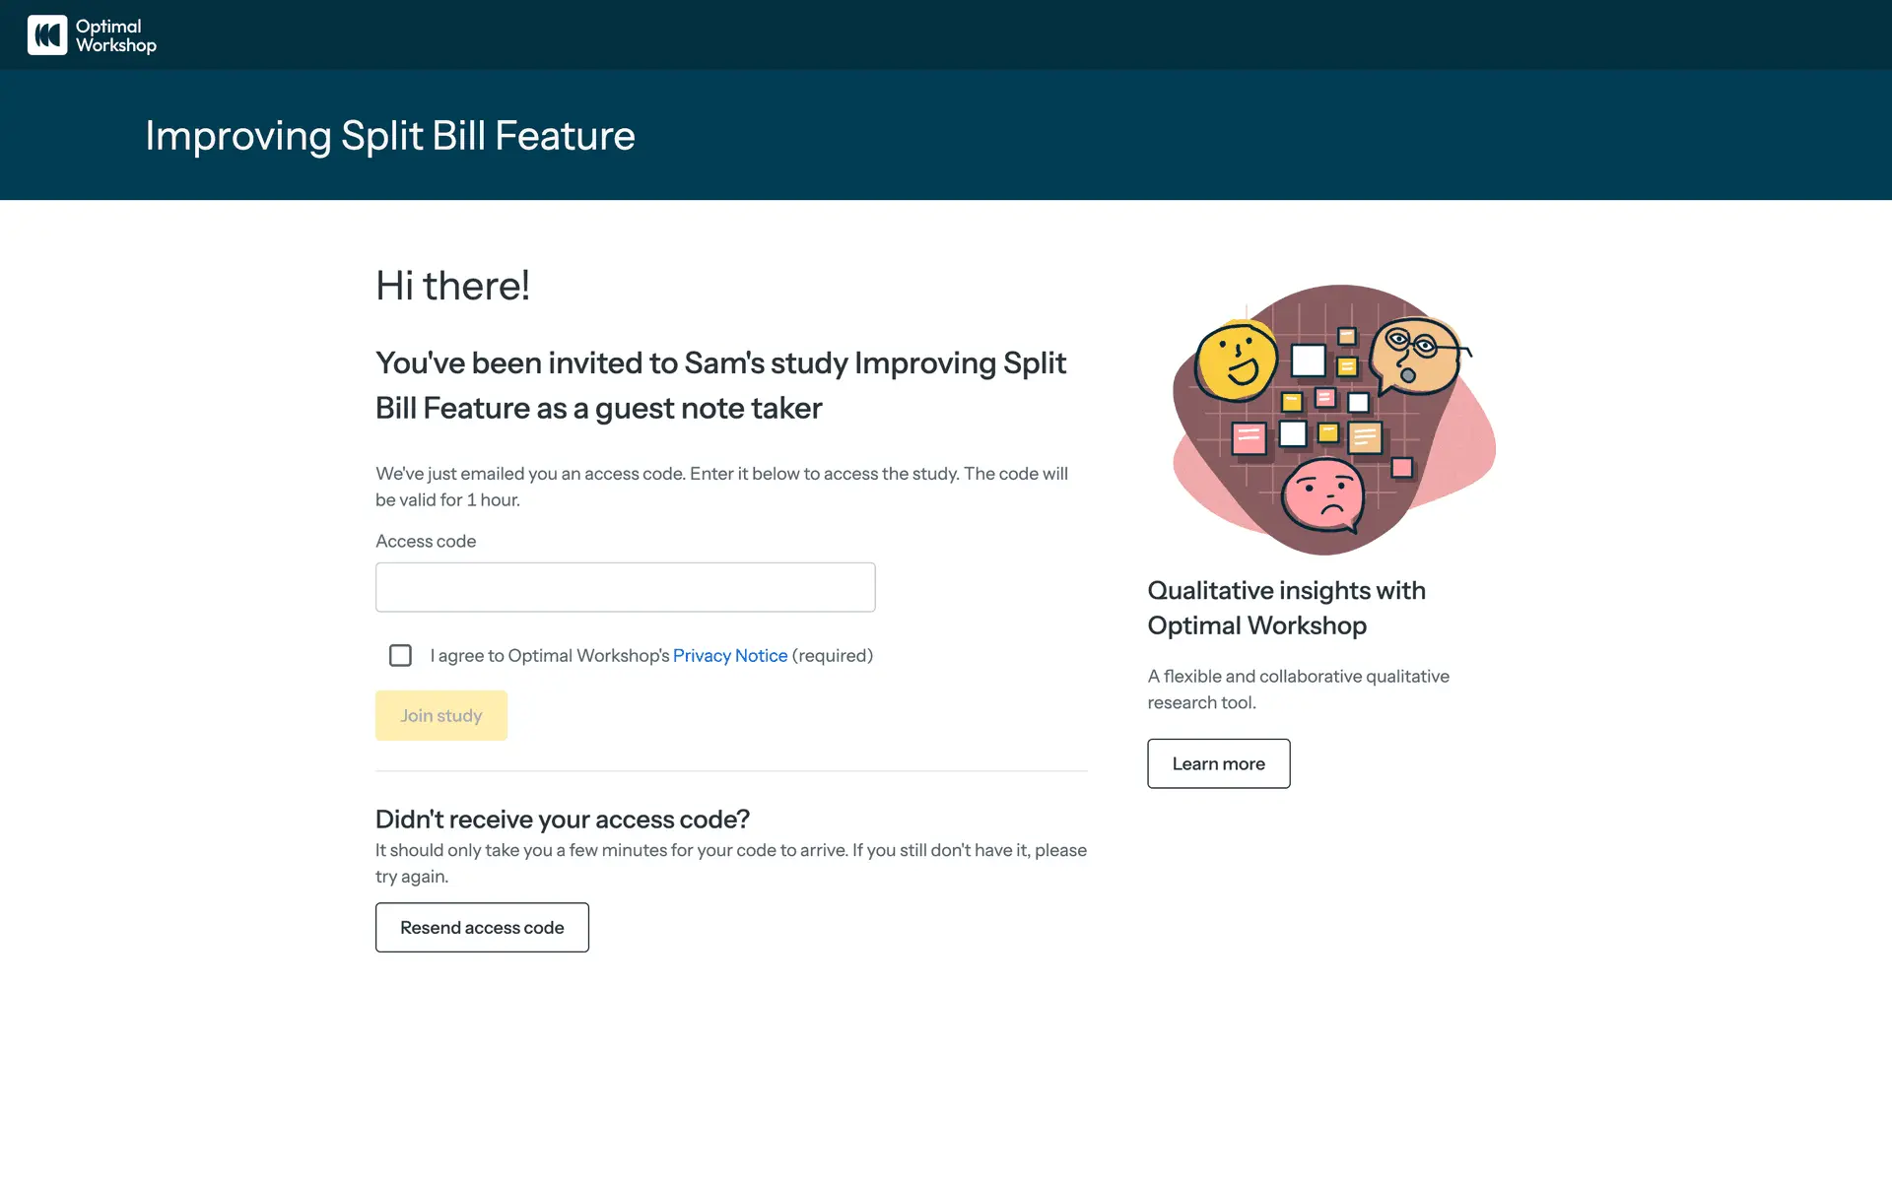Viewport: 1892px width, 1182px height.
Task: Click the Optimal Workshop logo icon
Action: point(46,35)
